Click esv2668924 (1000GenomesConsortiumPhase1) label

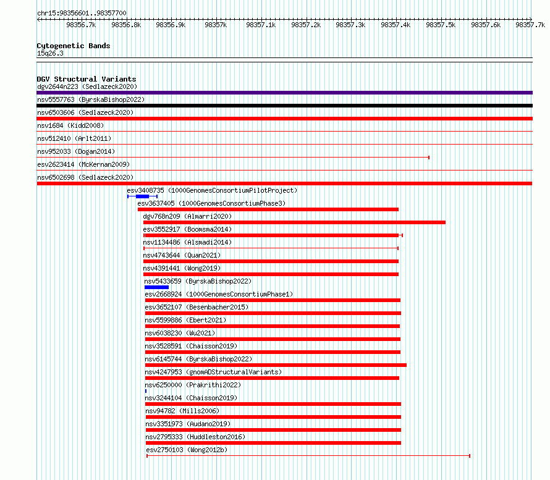click(x=219, y=294)
